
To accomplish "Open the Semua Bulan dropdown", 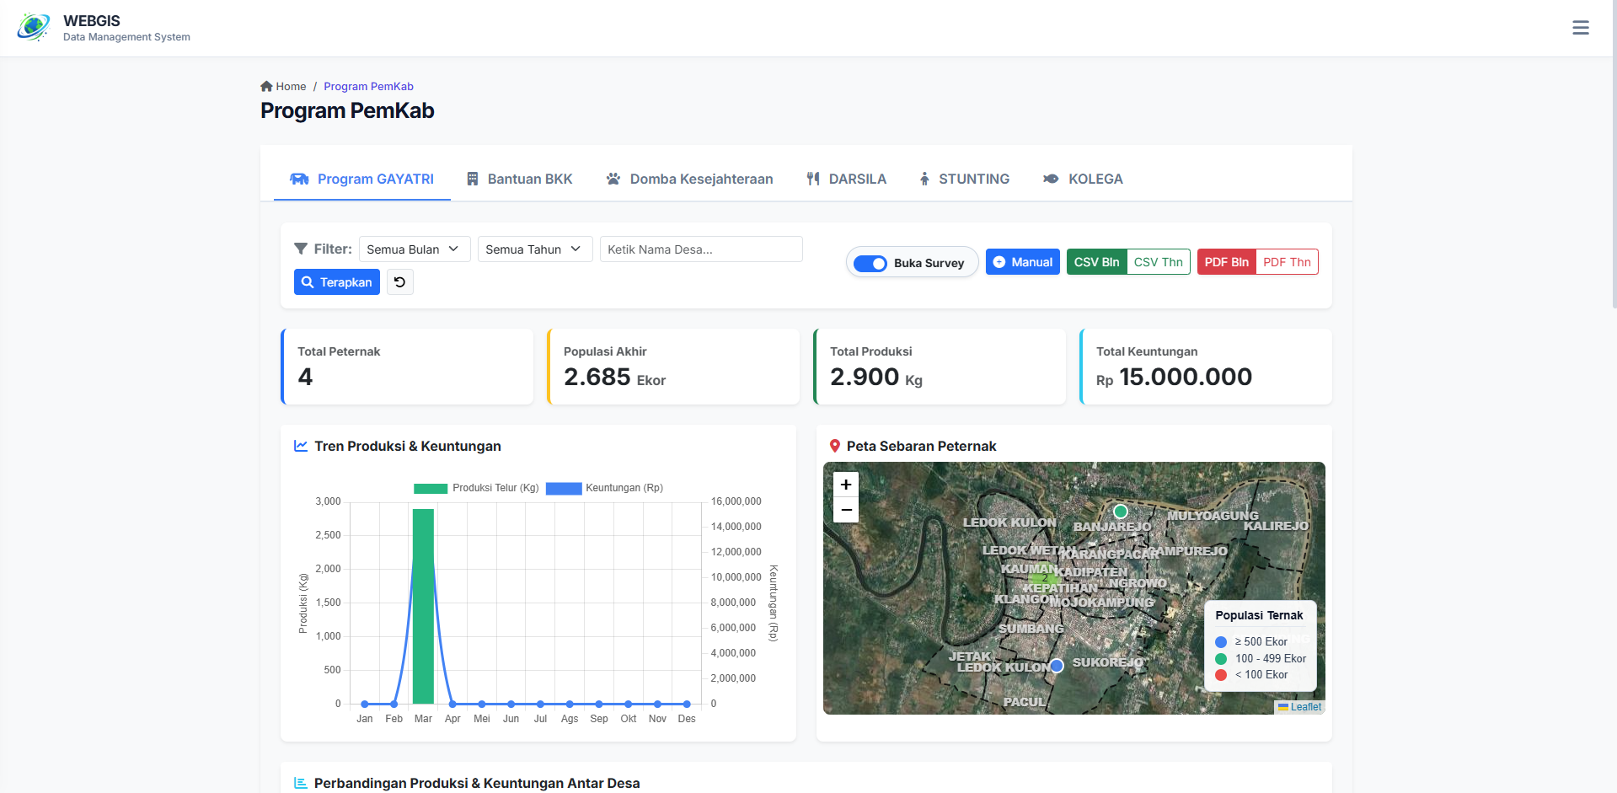I will click(x=414, y=249).
